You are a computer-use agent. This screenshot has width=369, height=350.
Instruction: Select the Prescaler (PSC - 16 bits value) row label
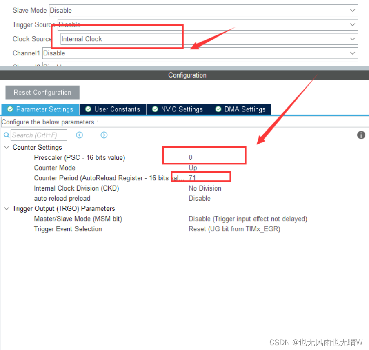(80, 157)
